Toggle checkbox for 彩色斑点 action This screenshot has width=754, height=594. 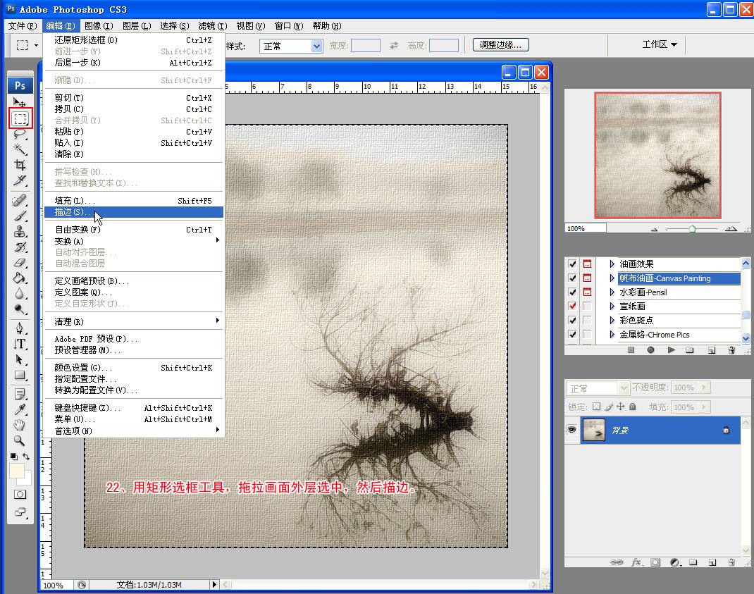[572, 320]
